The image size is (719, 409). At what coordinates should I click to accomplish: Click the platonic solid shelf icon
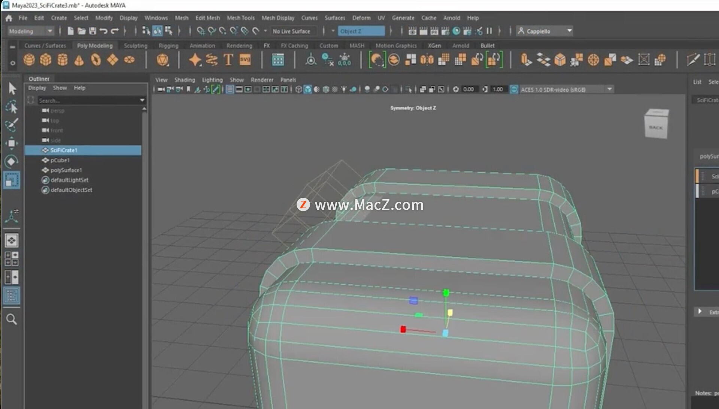163,60
